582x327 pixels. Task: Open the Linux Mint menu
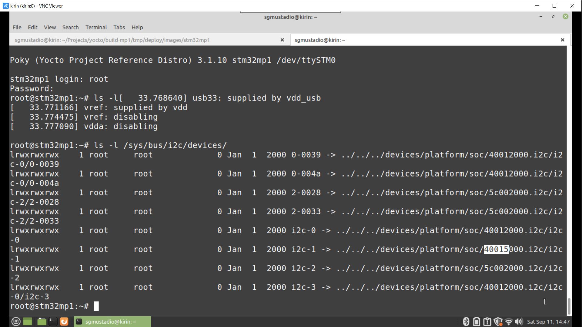(x=15, y=322)
